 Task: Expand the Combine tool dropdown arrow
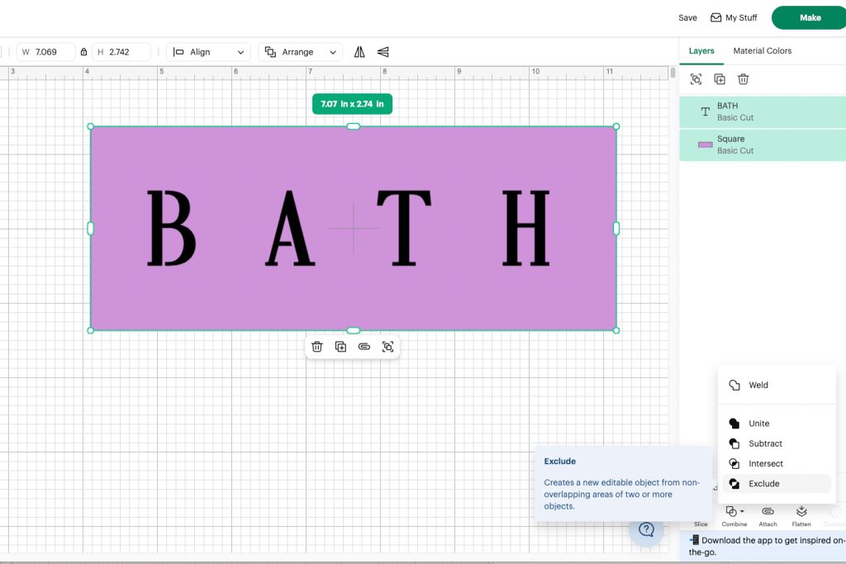(x=741, y=509)
